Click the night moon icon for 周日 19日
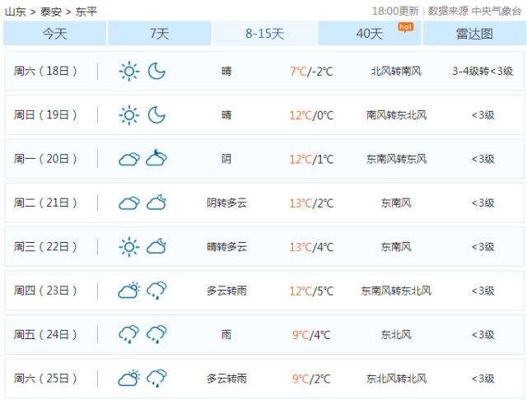Screen dimensions: 527x400 coord(156,115)
